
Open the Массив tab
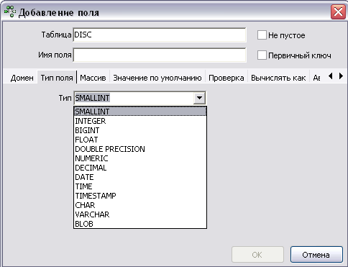pyautogui.click(x=93, y=78)
